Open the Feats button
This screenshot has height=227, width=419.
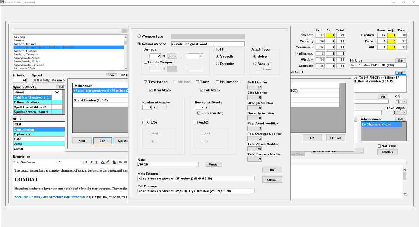tap(213, 165)
